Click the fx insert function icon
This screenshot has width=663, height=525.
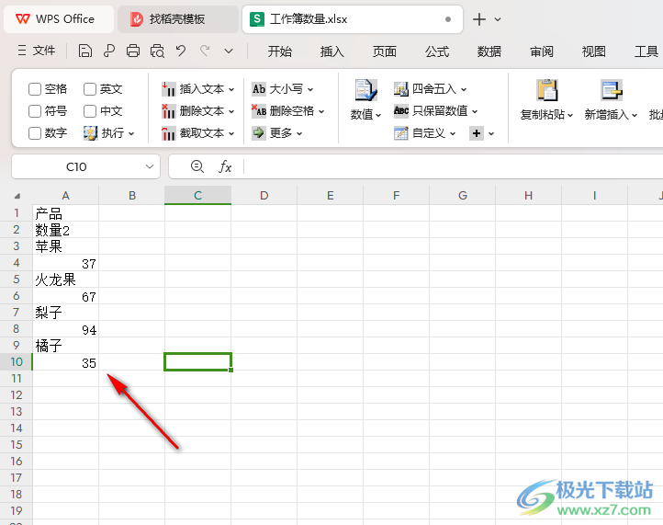coord(225,166)
